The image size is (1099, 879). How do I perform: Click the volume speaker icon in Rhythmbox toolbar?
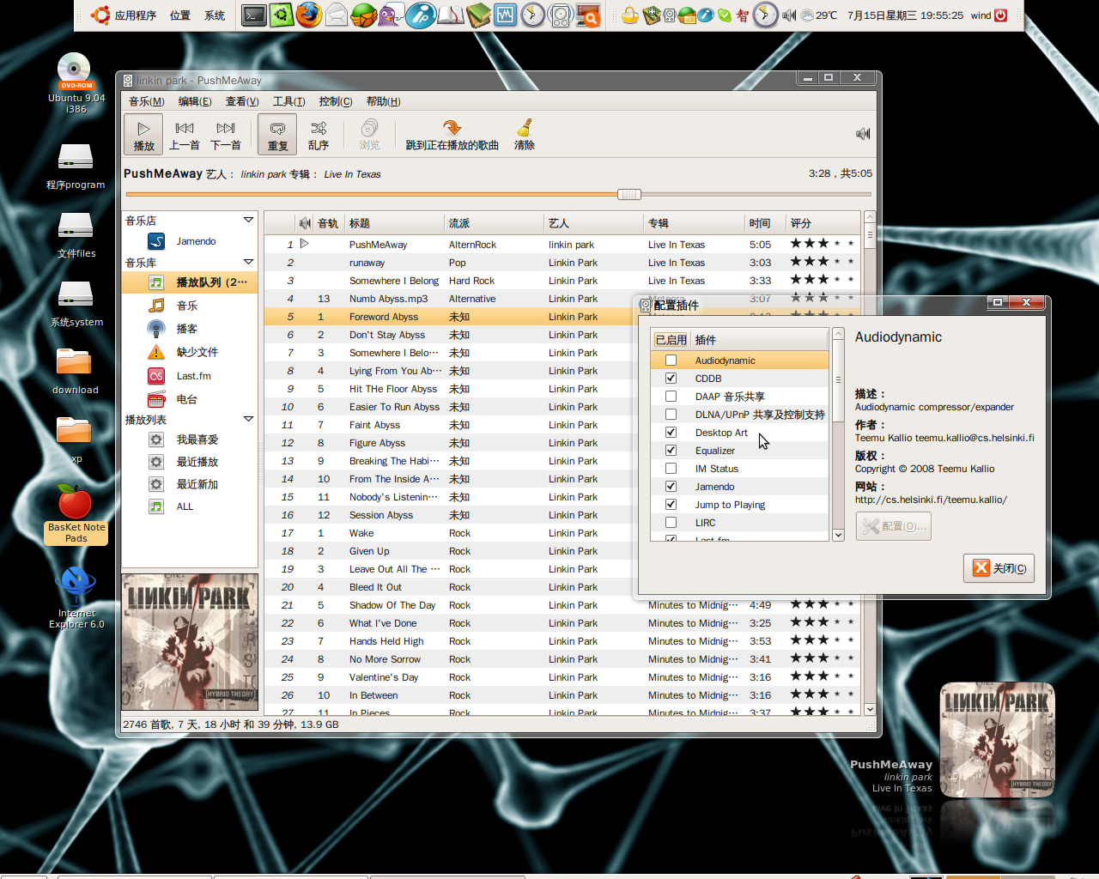(x=863, y=133)
